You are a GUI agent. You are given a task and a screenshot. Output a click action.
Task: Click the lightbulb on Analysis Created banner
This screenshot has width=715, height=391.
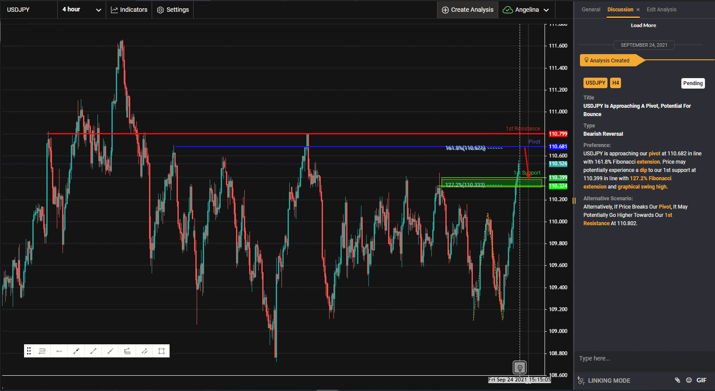(587, 60)
